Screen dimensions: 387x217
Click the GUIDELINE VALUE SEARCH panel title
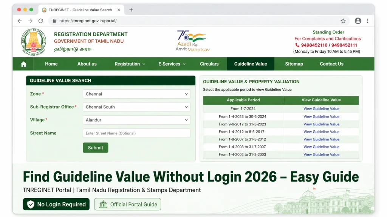(60, 81)
